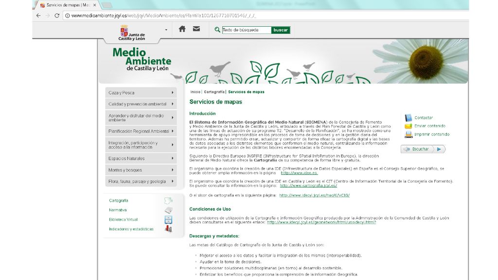This screenshot has width=498, height=280.
Task: Click the Texto de búsqueda input field
Action: (x=247, y=30)
